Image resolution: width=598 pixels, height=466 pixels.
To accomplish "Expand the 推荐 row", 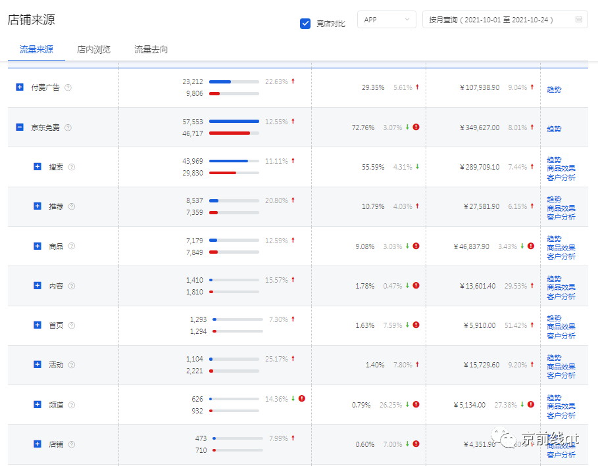I will click(37, 206).
